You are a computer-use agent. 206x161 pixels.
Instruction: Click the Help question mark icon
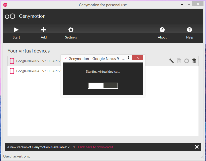(x=189, y=30)
